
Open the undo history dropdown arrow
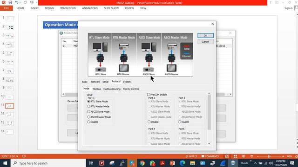(20, 2)
